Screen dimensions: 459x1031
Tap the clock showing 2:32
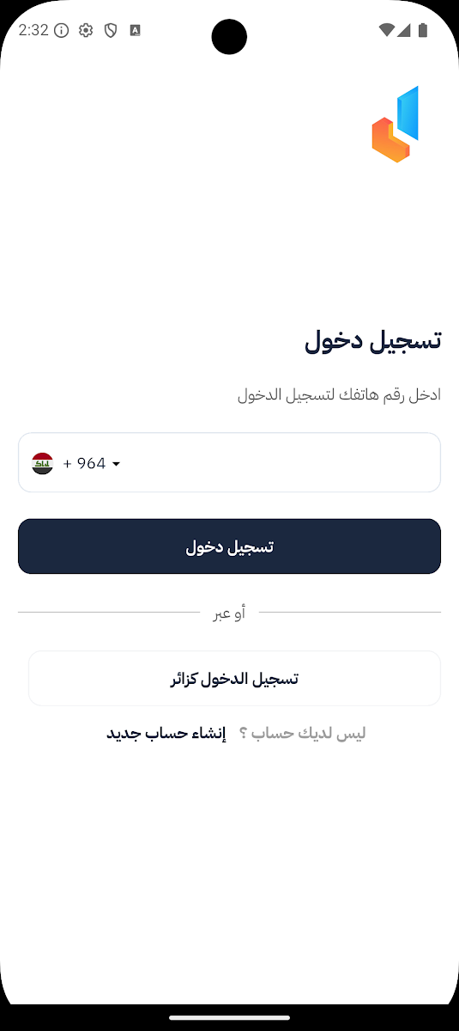33,30
